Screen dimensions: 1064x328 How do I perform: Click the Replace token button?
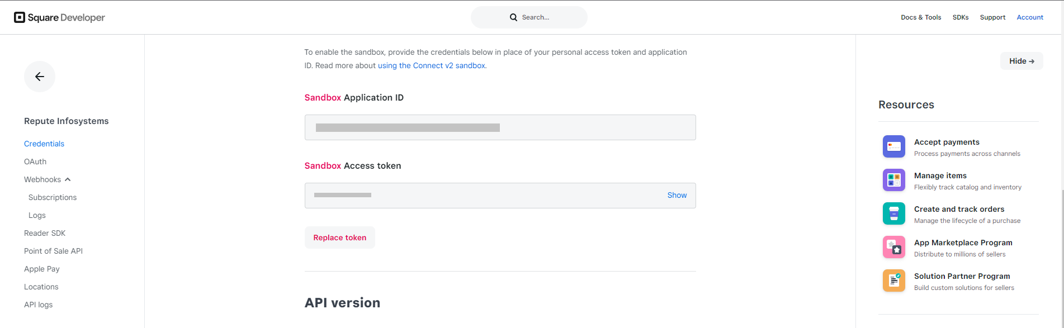340,237
